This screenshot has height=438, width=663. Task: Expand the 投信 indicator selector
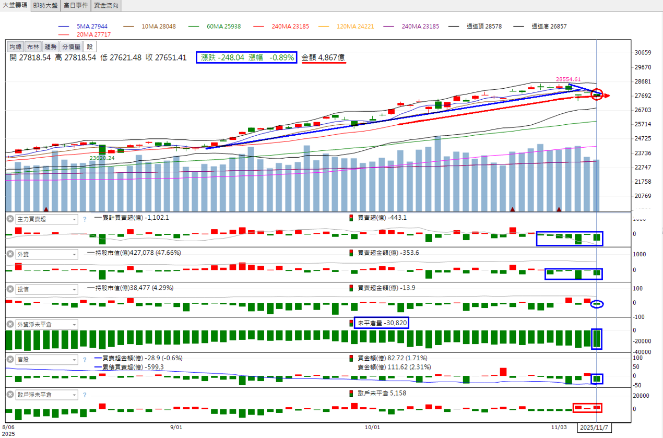[x=74, y=289]
